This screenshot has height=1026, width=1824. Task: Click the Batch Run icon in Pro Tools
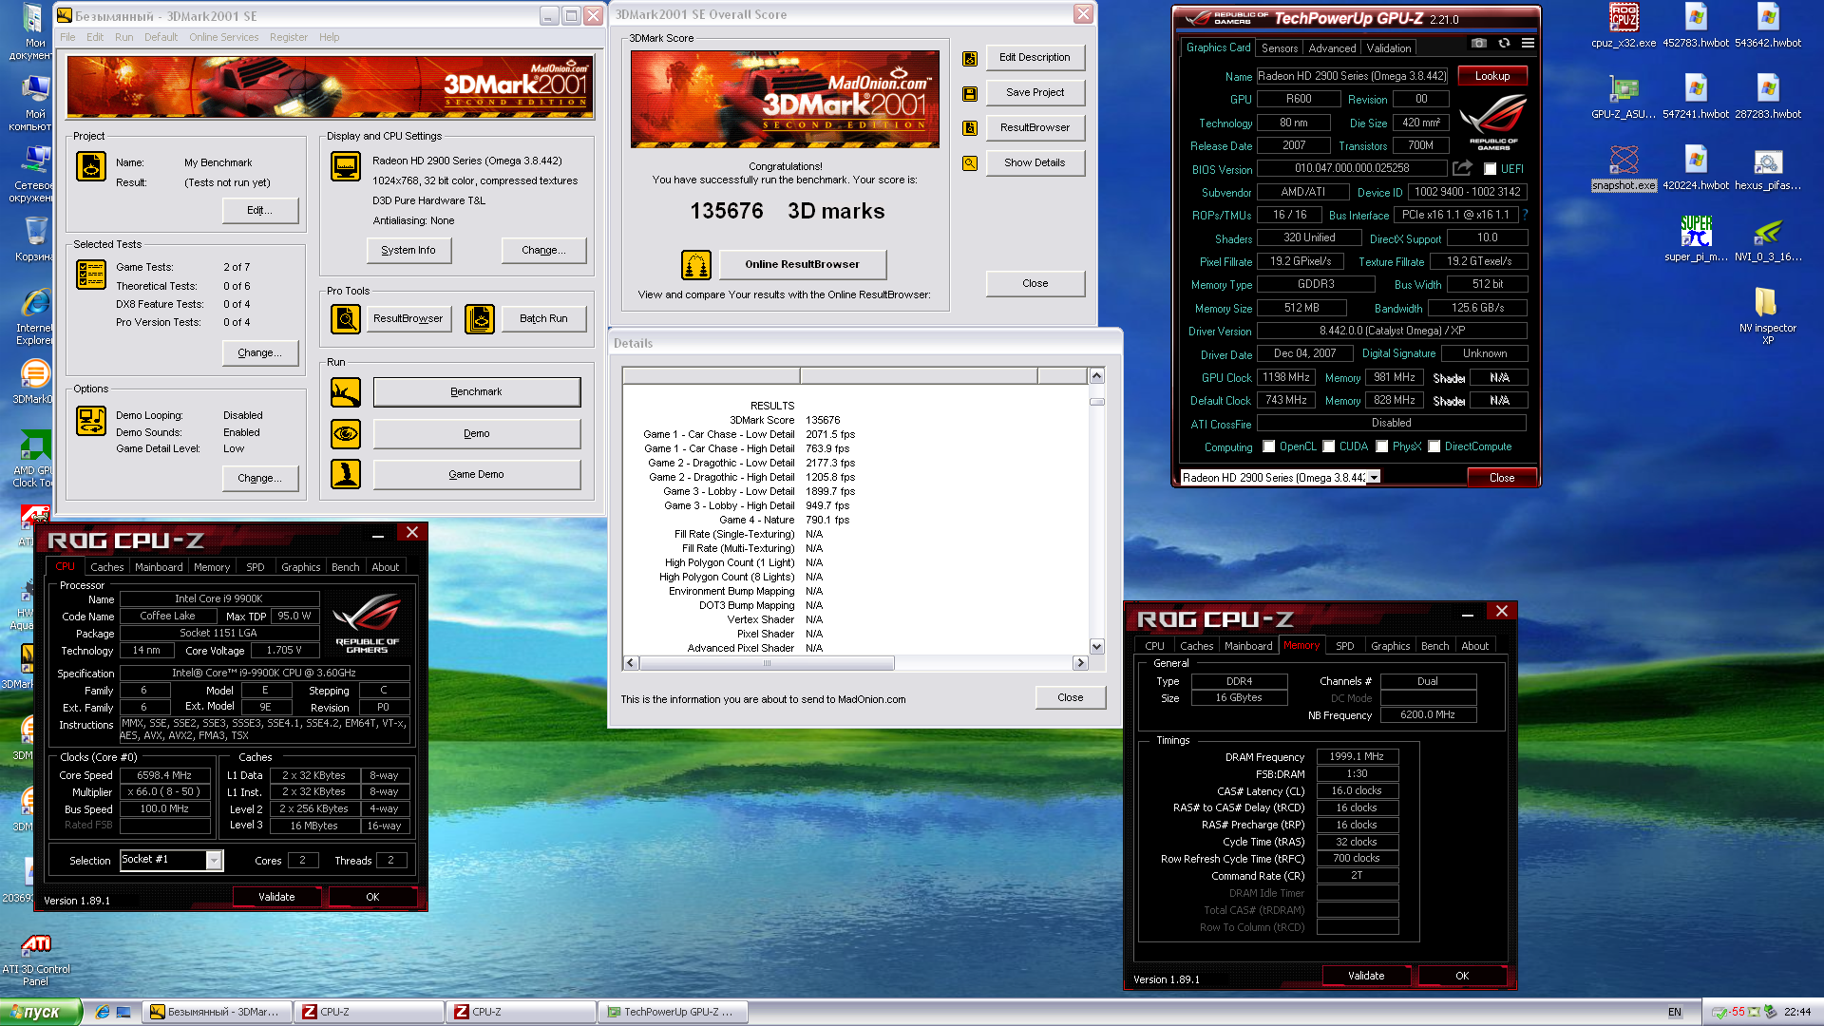(x=480, y=319)
